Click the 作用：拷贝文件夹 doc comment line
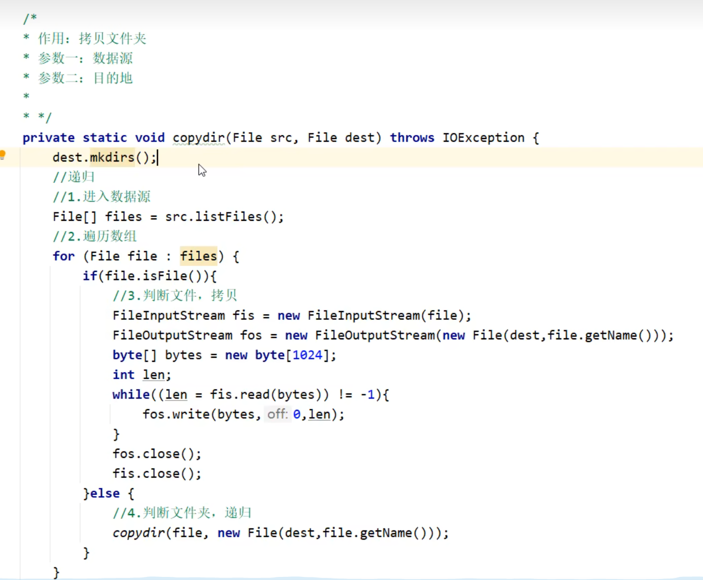The image size is (703, 580). [92, 39]
